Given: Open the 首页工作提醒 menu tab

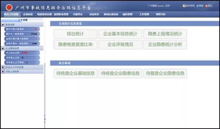Looking at the screenshot, I should coord(11,14).
